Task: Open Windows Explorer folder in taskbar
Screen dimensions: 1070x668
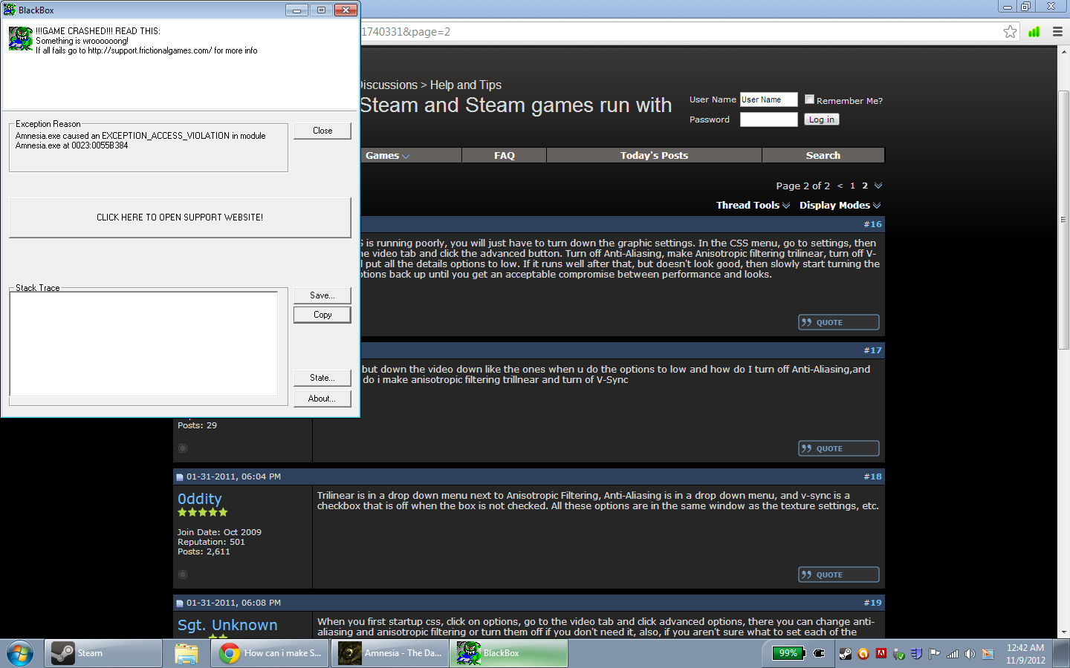Action: pyautogui.click(x=186, y=653)
